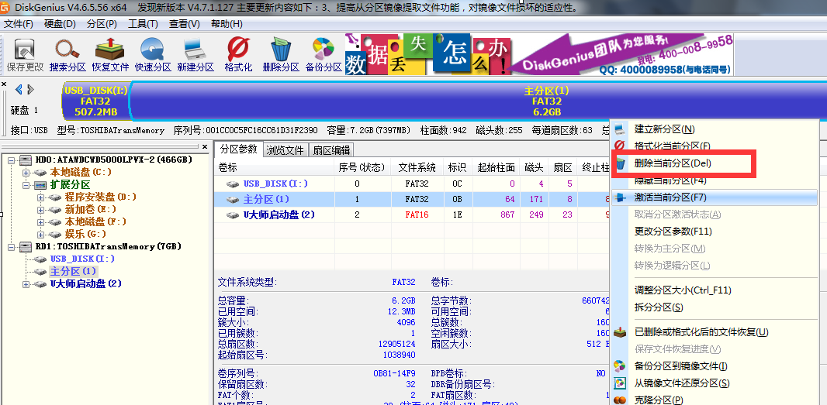Image resolution: width=827 pixels, height=405 pixels.
Task: Select 主分区(1) in the left tree
Action: pyautogui.click(x=73, y=271)
